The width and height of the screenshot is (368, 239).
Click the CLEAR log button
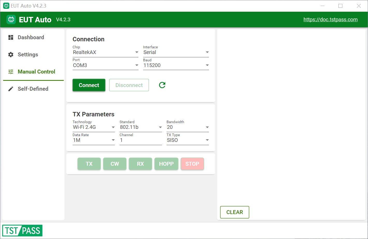tap(235, 212)
